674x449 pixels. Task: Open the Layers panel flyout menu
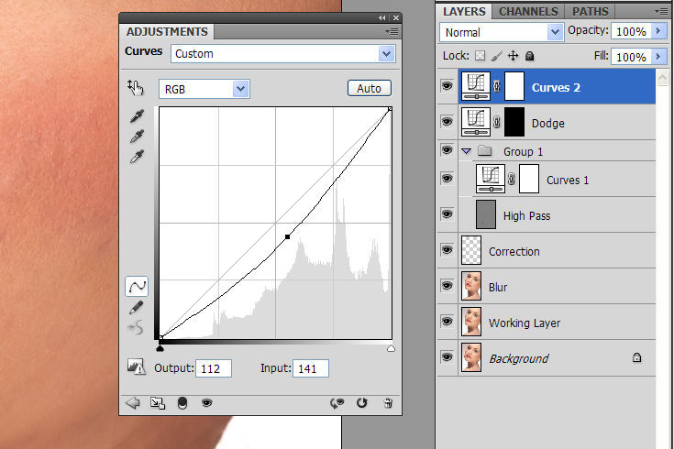661,11
